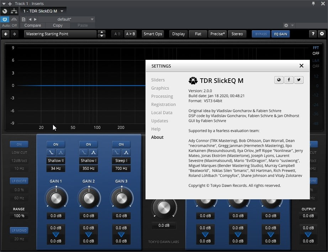Toggle the EQ GAIN button
The image size is (328, 252).
(281, 34)
